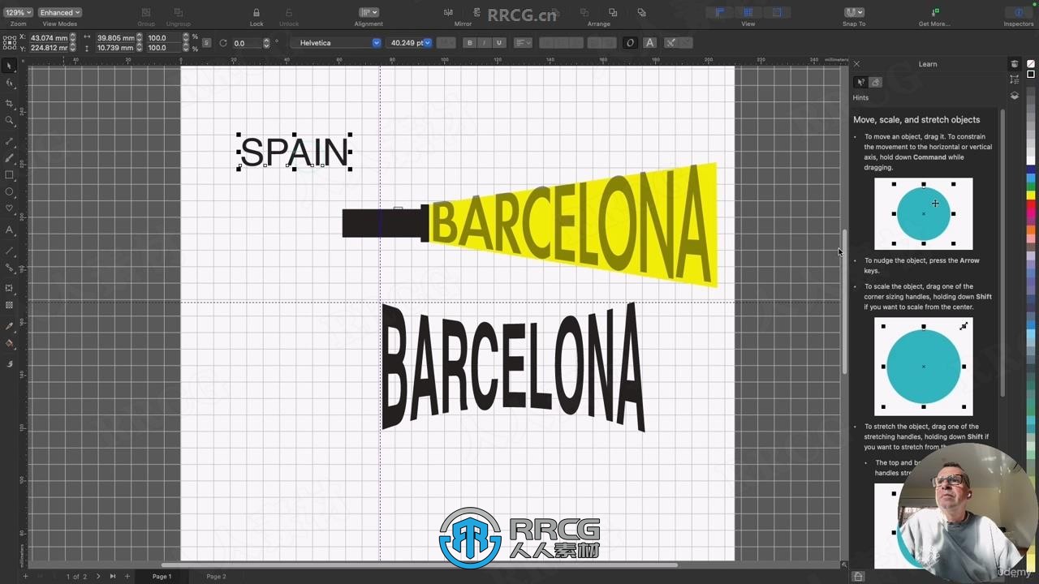Add a new page with plus button
The height and width of the screenshot is (584, 1039).
coord(127,577)
